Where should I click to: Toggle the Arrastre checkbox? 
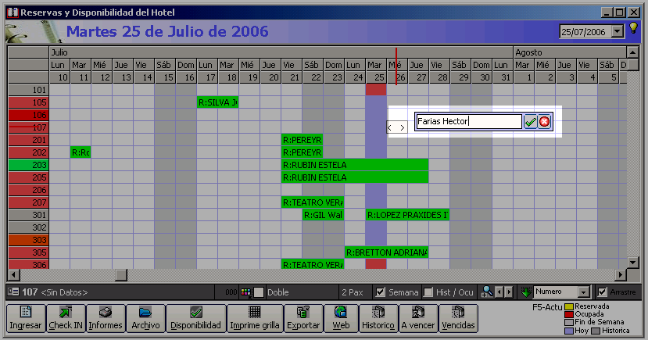(603, 292)
